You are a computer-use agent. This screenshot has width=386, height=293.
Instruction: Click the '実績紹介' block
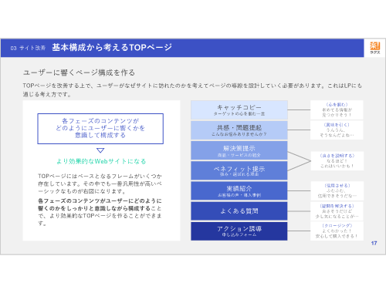point(239,190)
